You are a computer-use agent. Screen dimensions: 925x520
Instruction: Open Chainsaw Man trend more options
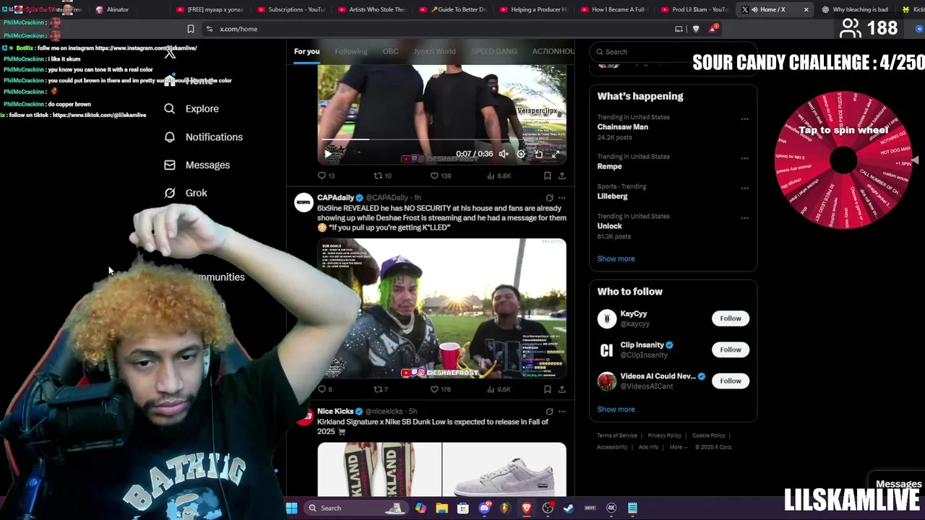pyautogui.click(x=744, y=118)
